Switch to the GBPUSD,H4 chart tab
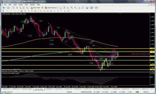 [6, 89]
